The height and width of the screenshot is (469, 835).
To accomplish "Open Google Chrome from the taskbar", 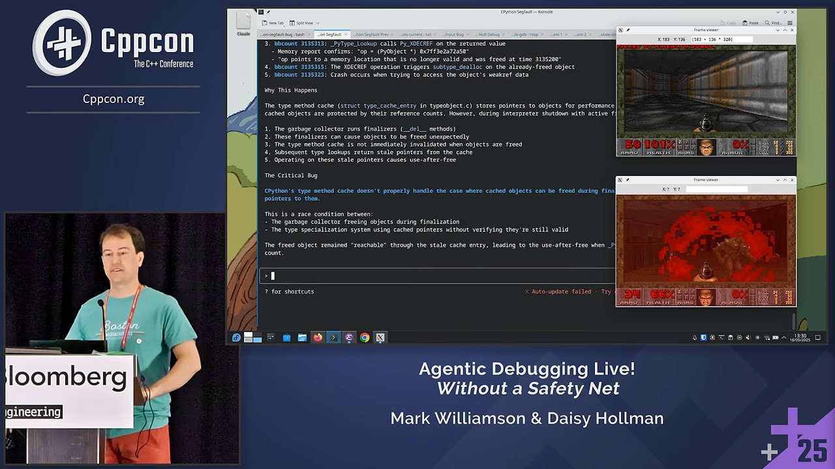I will [x=365, y=337].
